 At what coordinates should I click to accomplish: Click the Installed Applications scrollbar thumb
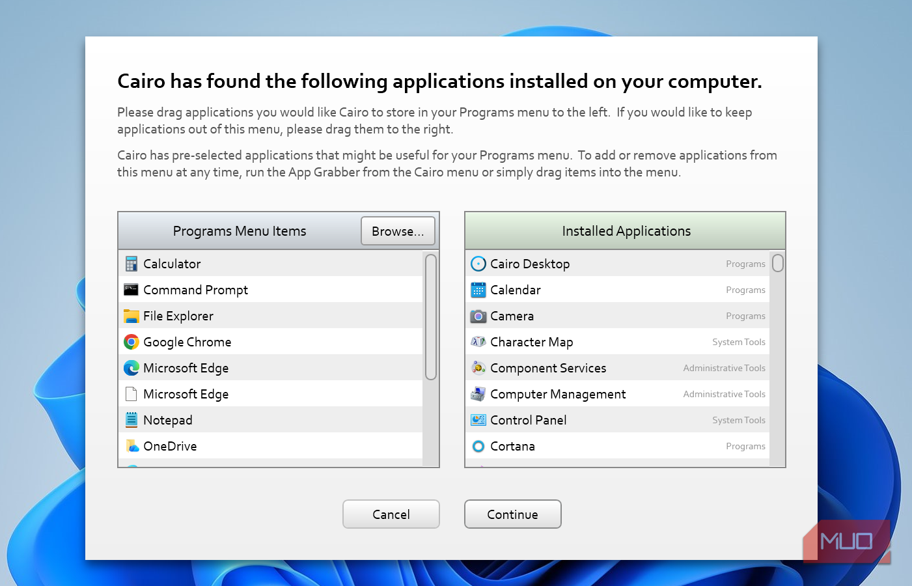click(x=778, y=263)
